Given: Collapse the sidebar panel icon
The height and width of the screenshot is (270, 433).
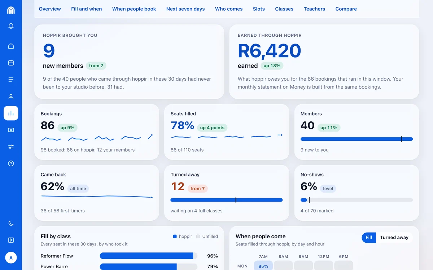Looking at the screenshot, I should 11,240.
